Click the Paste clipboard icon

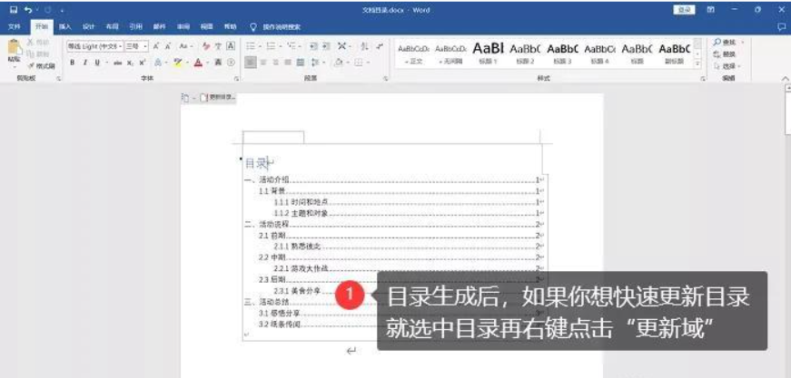click(x=15, y=47)
